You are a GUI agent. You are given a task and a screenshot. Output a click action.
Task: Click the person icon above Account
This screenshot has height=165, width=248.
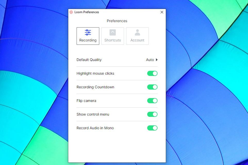coord(137,32)
